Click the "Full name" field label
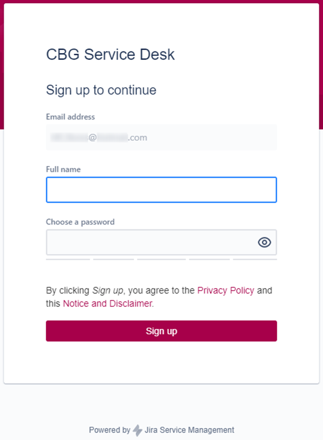The height and width of the screenshot is (440, 323). [63, 169]
